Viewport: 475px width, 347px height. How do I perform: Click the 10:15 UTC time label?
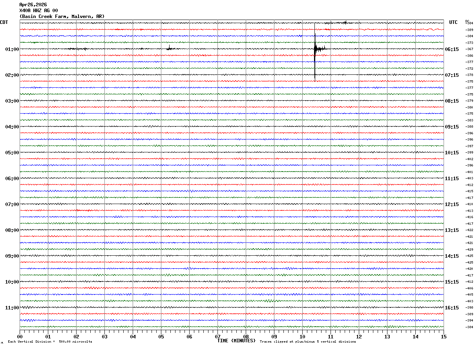[x=451, y=152]
